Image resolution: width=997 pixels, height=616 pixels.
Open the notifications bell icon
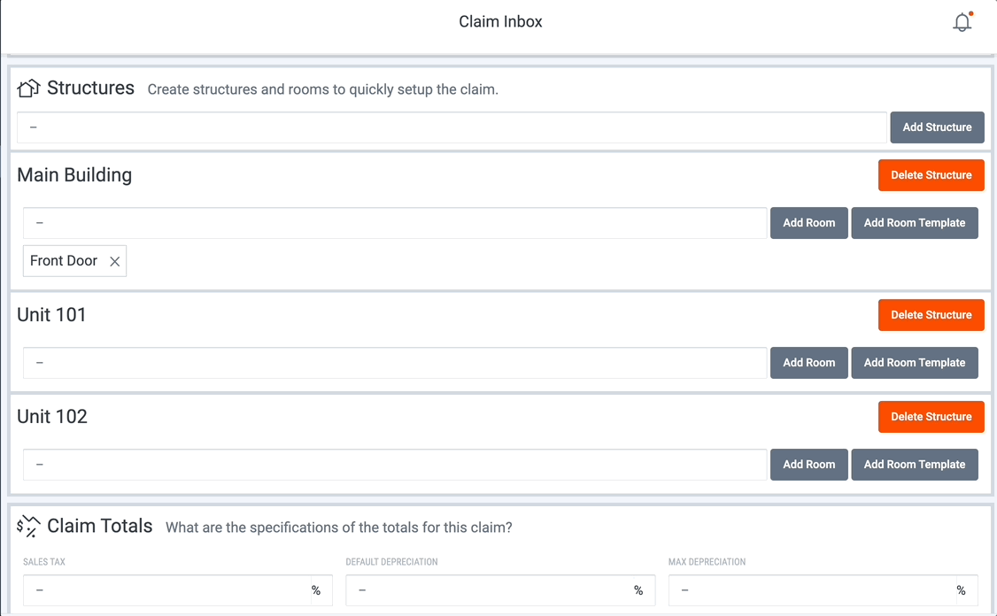[962, 21]
